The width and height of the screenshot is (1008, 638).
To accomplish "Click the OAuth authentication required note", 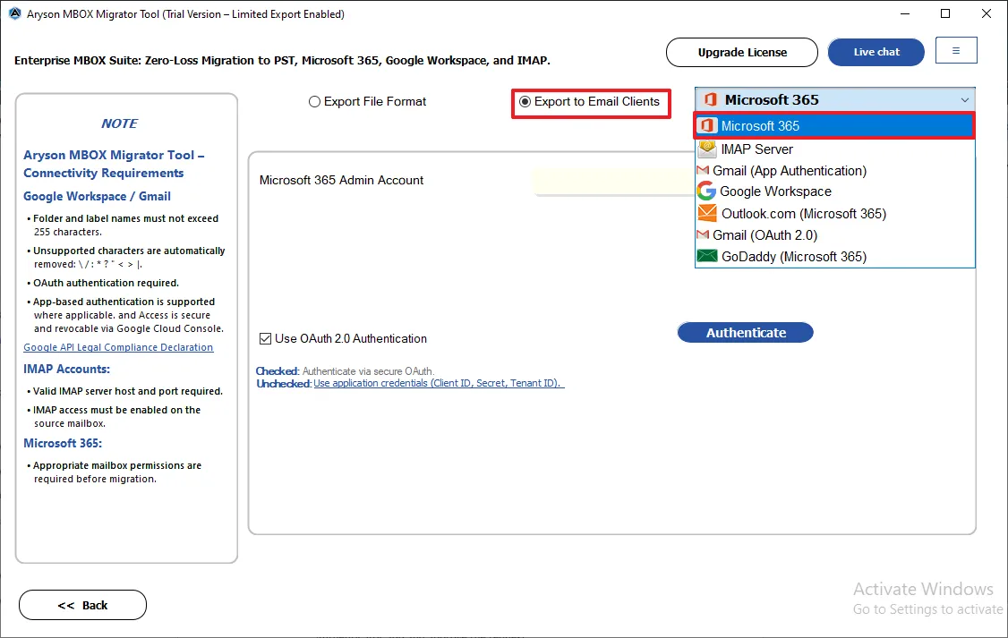I will pyautogui.click(x=106, y=283).
